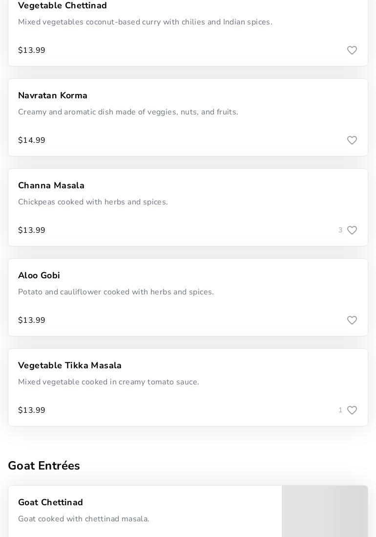Like the Vegetable Chettinad dish with heart

point(352,50)
